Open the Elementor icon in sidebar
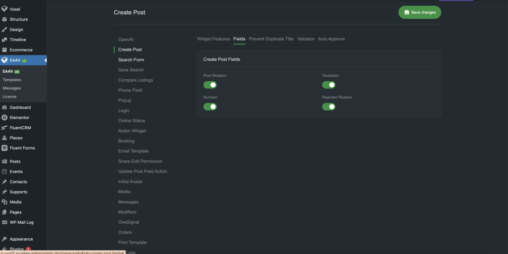Viewport: 508px width, 254px height. [x=5, y=118]
